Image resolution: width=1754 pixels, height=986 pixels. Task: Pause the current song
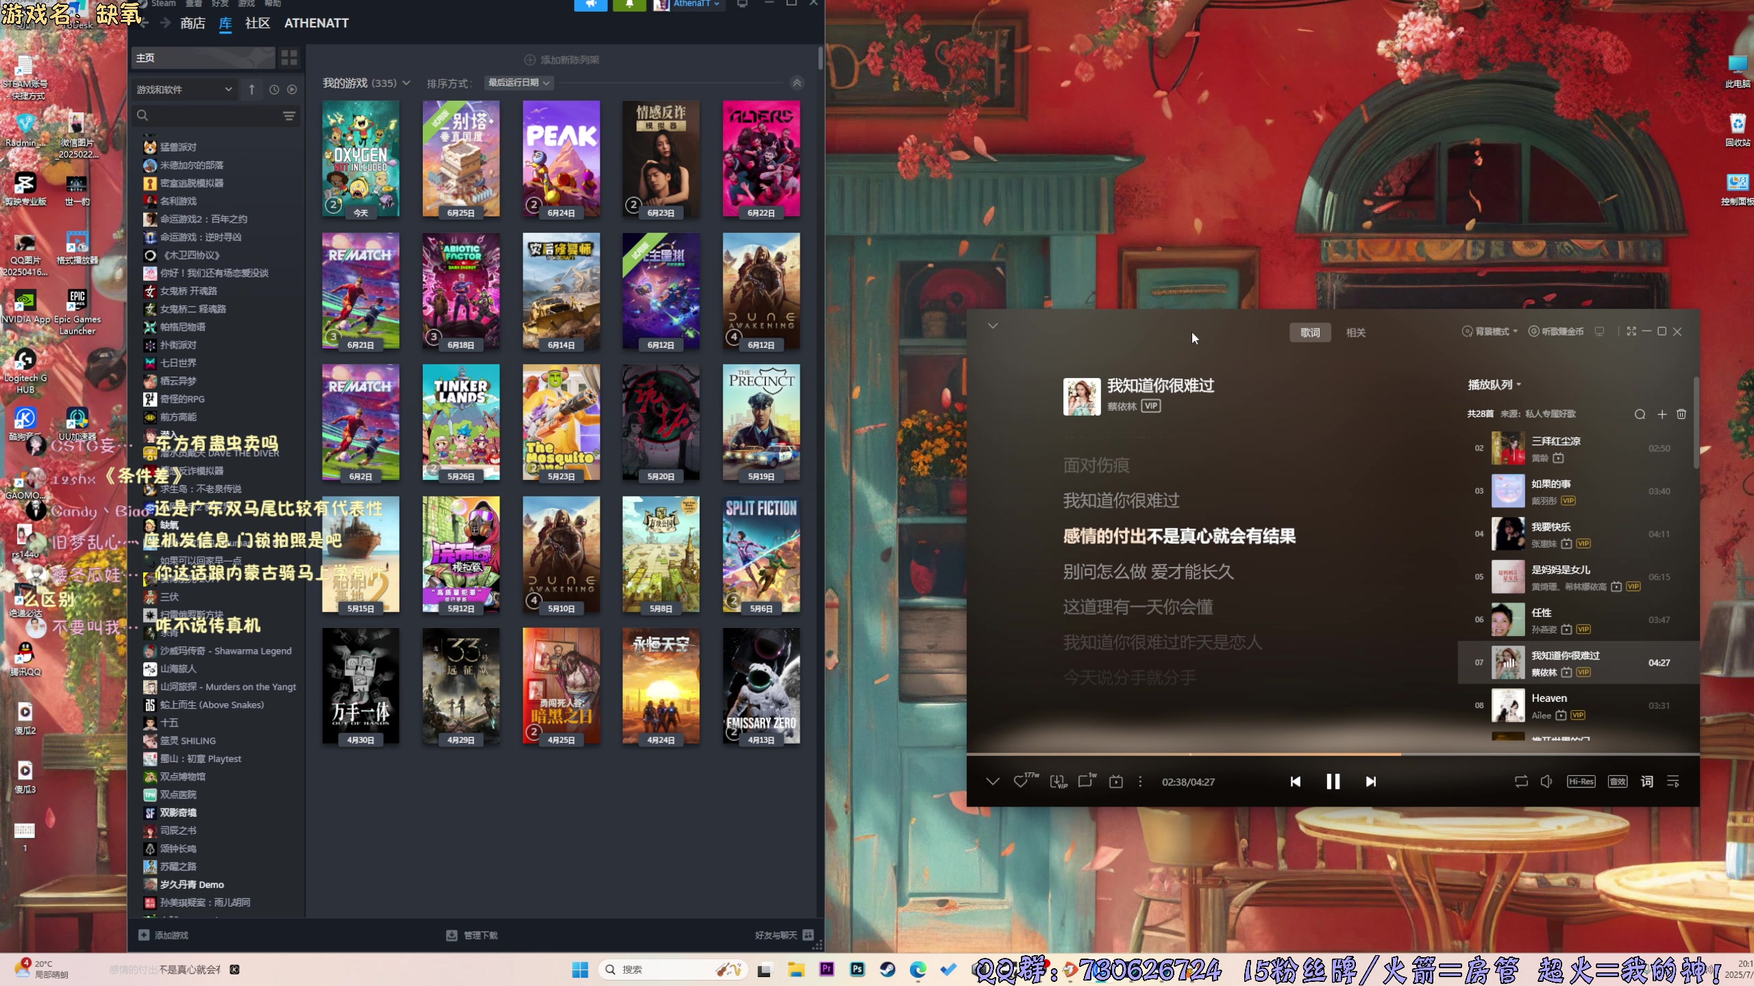point(1333,782)
